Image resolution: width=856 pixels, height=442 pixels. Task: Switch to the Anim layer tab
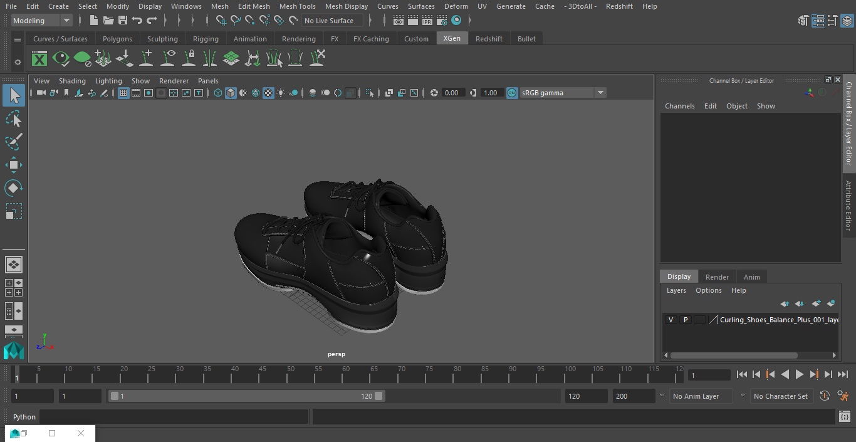tap(751, 277)
